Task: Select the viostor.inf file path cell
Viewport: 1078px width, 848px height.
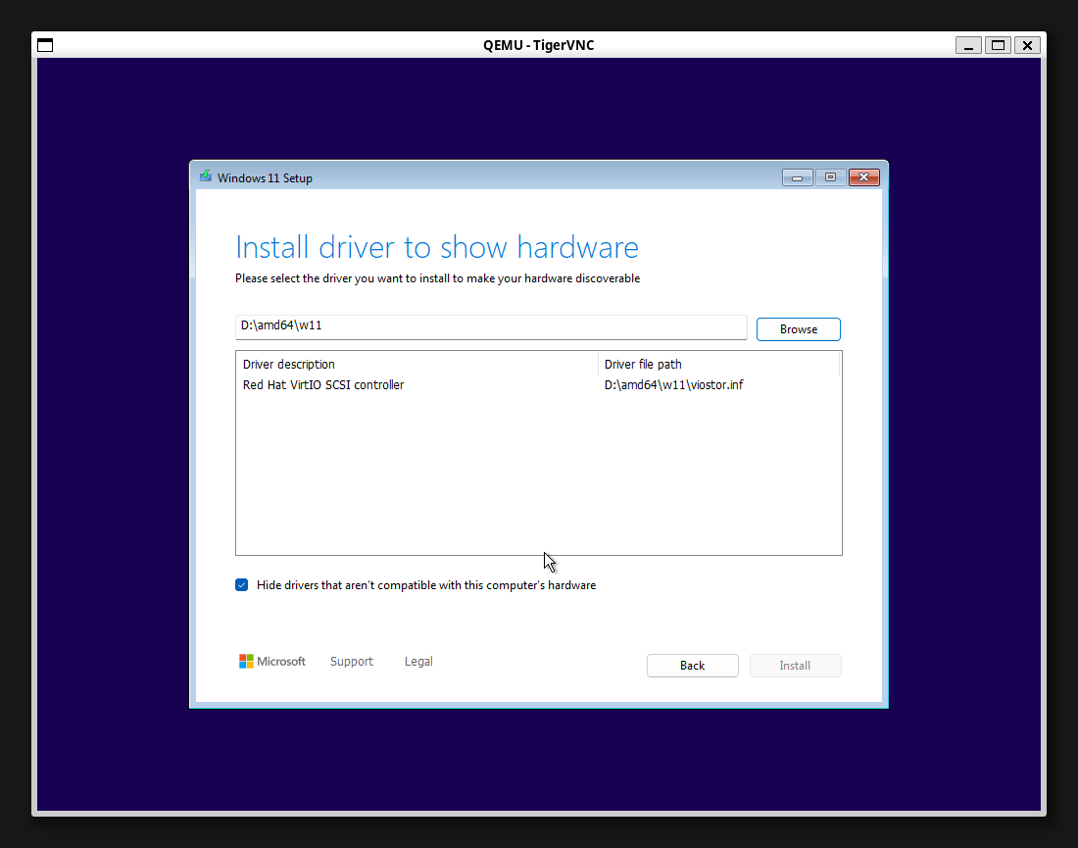Action: tap(673, 385)
